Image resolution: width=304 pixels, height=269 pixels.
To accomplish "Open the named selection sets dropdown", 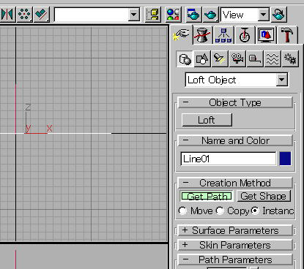I will click(x=133, y=15).
